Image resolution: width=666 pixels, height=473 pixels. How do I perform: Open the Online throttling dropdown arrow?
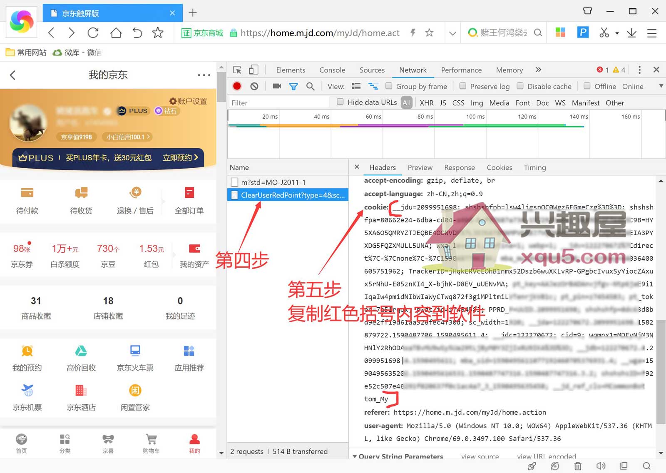click(661, 86)
